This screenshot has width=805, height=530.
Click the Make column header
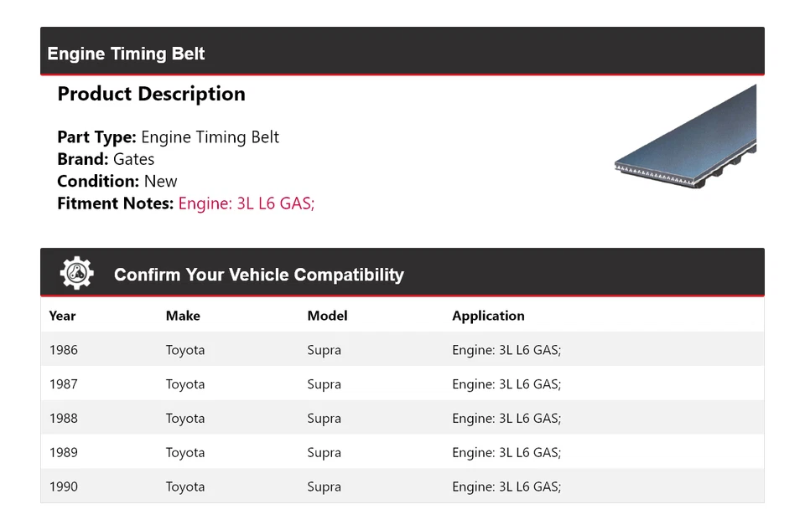coord(183,316)
